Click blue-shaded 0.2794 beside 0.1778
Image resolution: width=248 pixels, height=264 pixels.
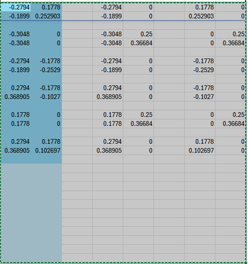pyautogui.click(x=20, y=141)
